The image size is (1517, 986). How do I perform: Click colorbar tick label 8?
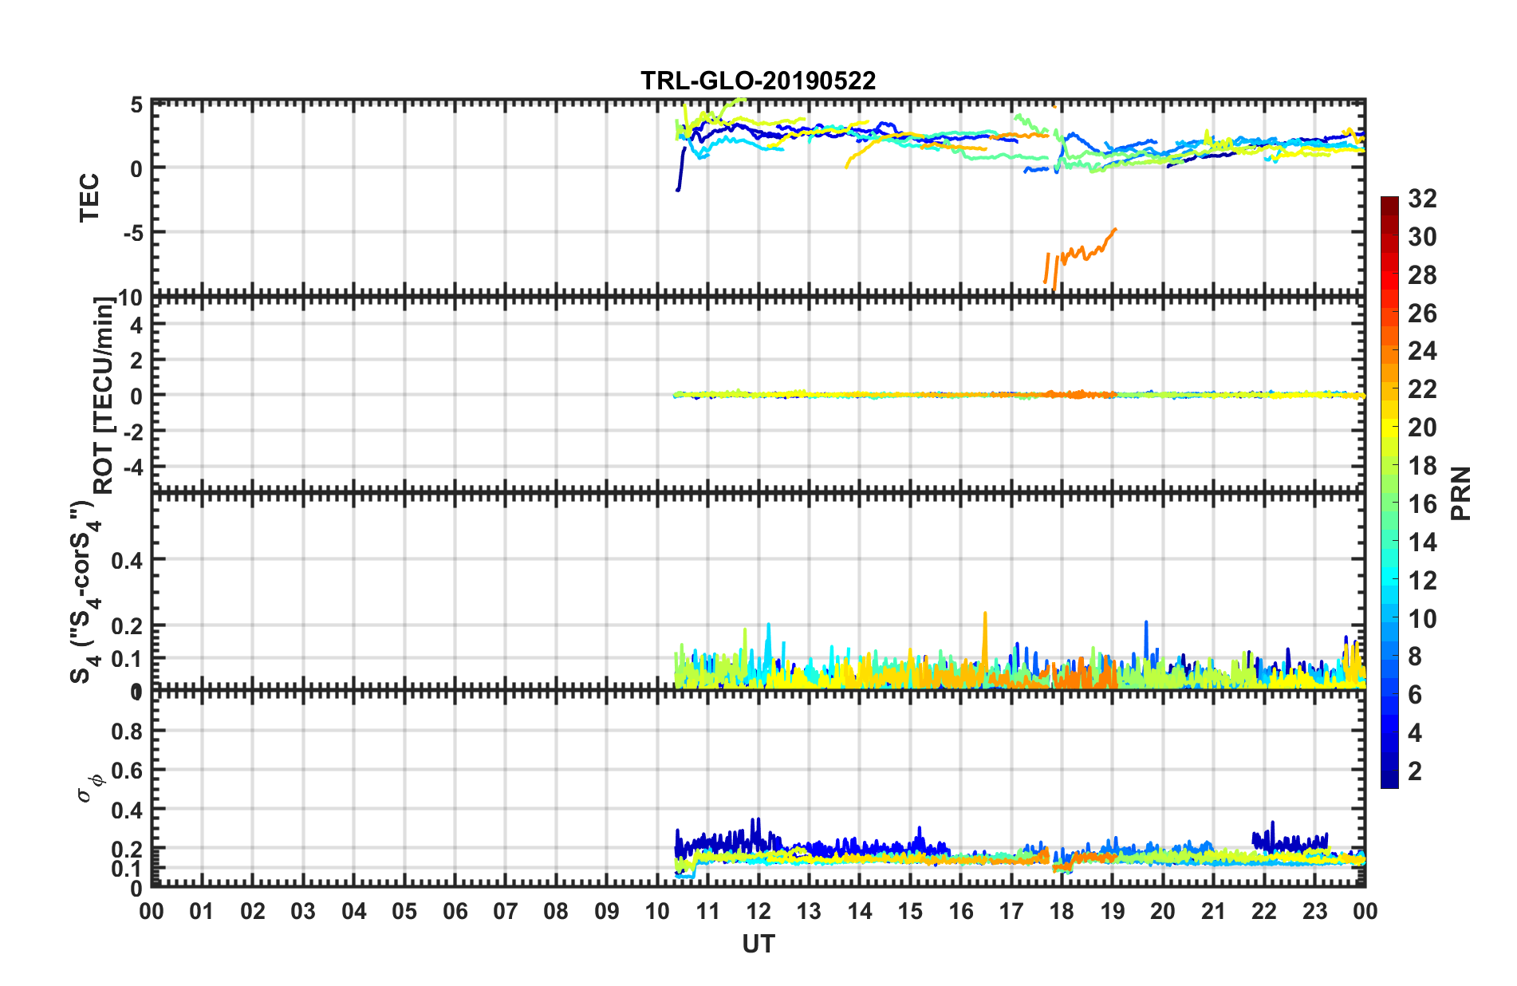coord(1415,657)
